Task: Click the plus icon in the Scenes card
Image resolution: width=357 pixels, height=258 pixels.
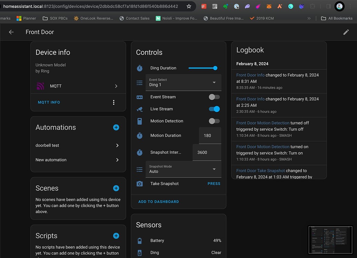Action: (x=116, y=188)
